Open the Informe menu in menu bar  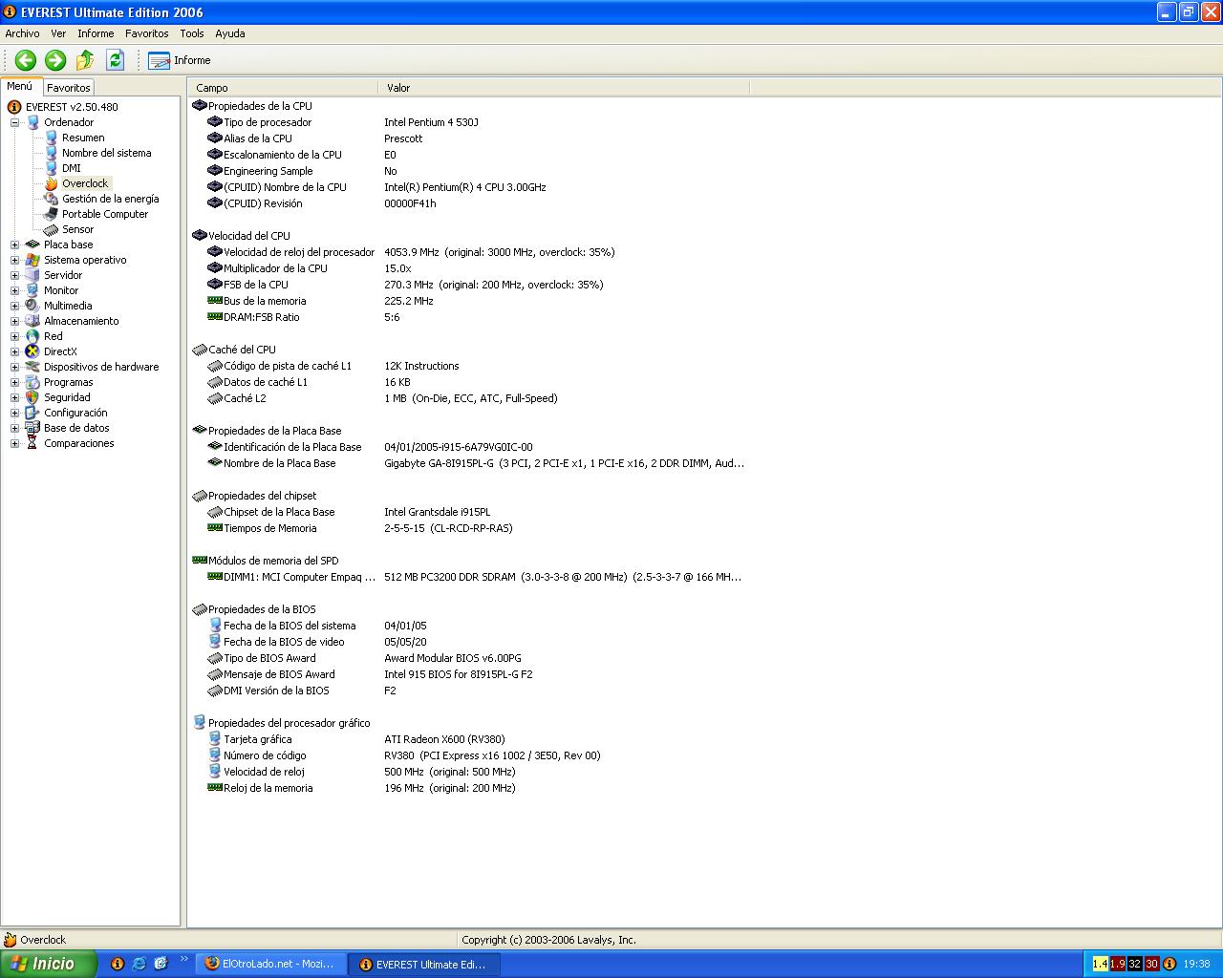[96, 33]
